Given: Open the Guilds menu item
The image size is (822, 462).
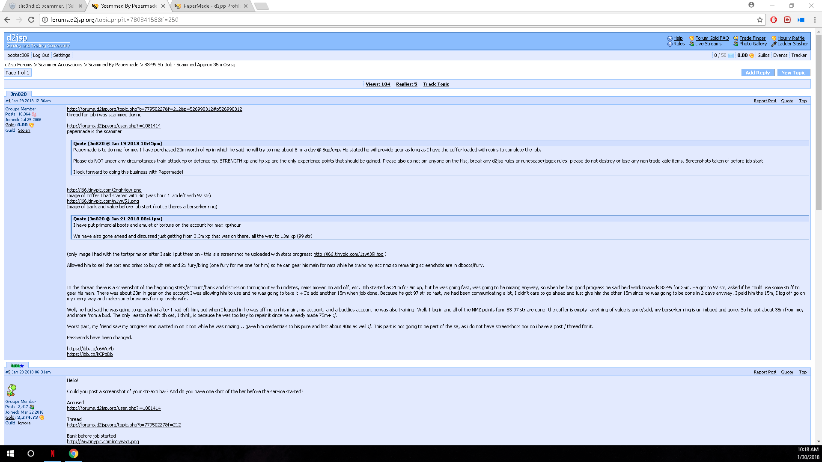Looking at the screenshot, I should [x=763, y=55].
